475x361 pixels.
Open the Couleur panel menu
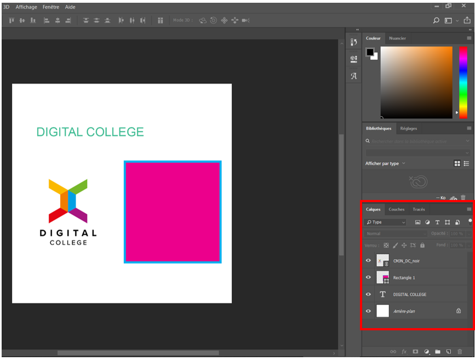click(x=469, y=38)
